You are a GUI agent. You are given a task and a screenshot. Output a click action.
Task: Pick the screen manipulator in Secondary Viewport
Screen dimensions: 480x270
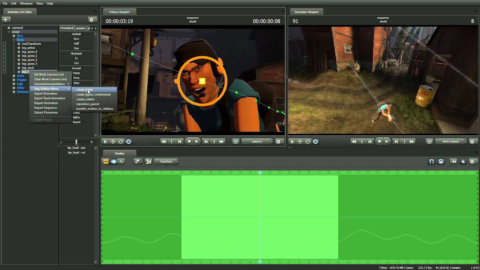coord(315,141)
